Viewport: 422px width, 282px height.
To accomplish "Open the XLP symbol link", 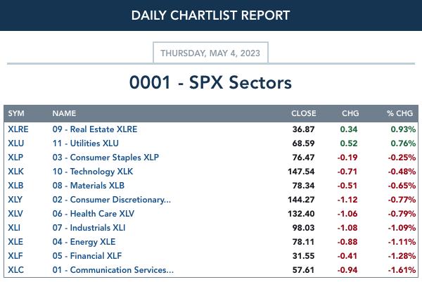I will tap(15, 157).
